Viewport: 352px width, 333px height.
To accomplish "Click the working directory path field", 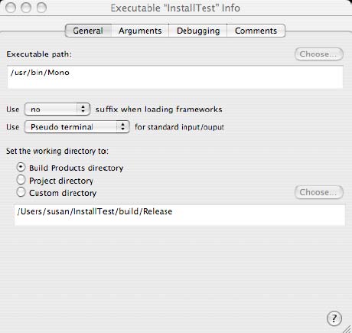I will pyautogui.click(x=180, y=215).
